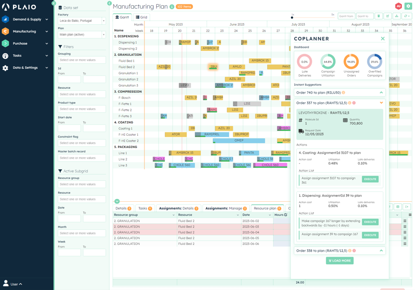Select the OMEP bar on F-HI Coater 2
This screenshot has height=290, width=415.
[239, 141]
